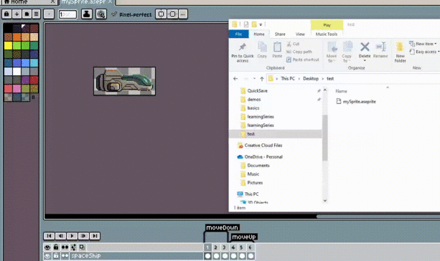Select frame 4 in the timeline
Image resolution: width=440 pixels, height=261 pixels.
coord(233,247)
